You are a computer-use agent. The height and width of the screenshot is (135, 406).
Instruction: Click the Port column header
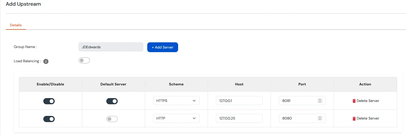302,84
